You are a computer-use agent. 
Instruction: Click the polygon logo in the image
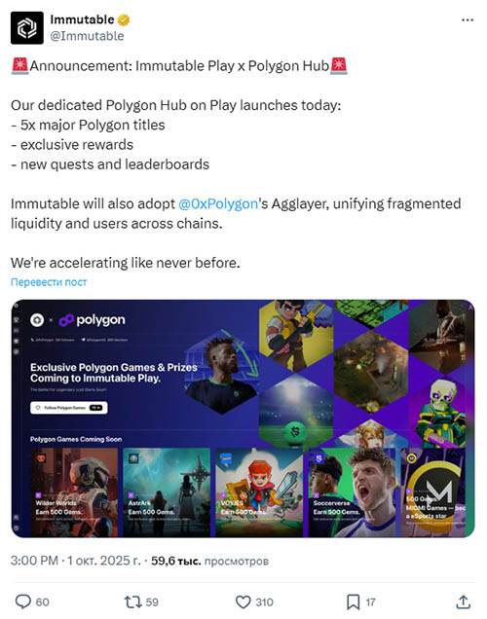point(92,320)
